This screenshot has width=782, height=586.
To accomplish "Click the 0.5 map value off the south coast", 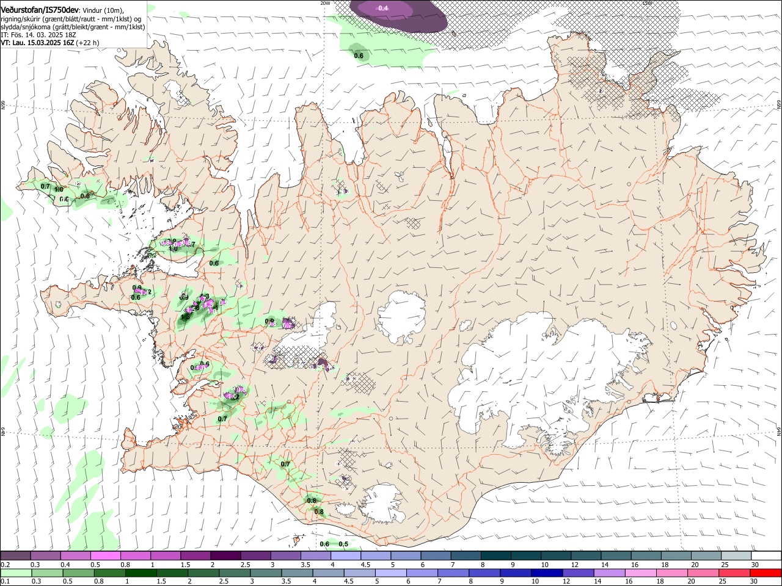I will [x=343, y=544].
